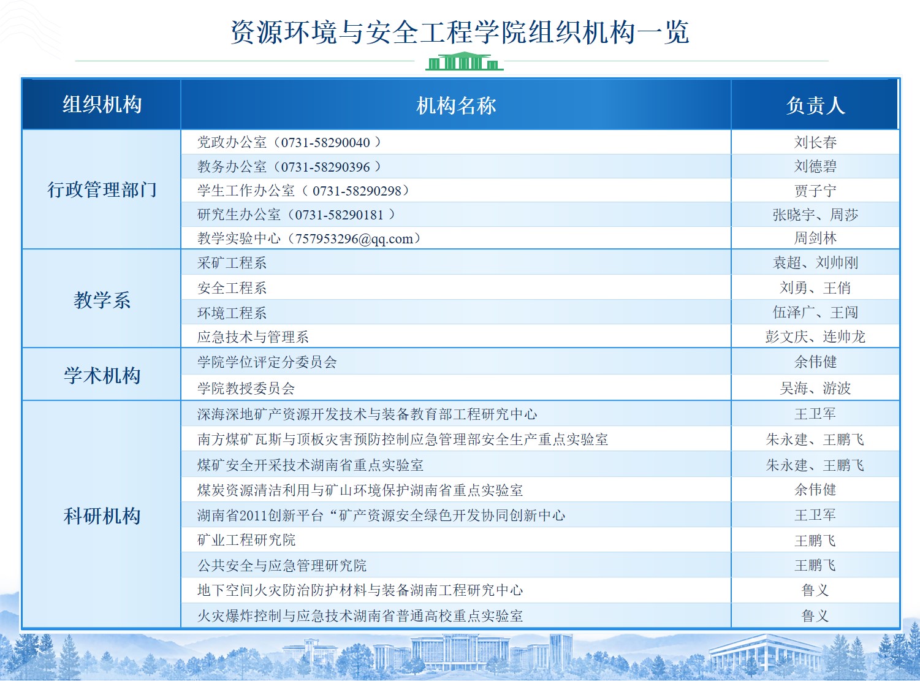Click the 组织机构 column header
This screenshot has width=920, height=681.
click(102, 104)
